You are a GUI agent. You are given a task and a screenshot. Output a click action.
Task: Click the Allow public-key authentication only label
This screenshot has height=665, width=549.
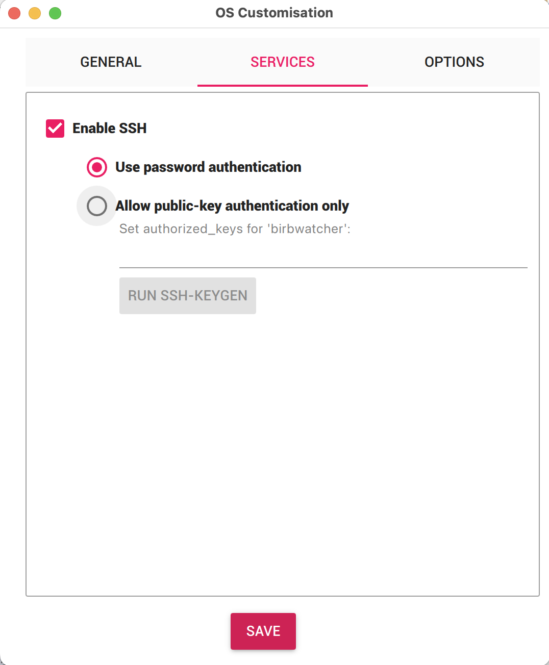[232, 206]
